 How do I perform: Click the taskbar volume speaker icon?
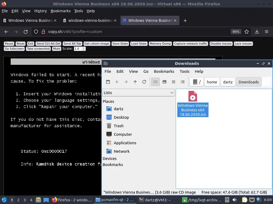pos(235,200)
